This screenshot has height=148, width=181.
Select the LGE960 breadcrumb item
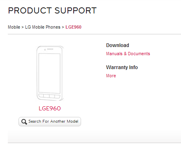click(x=73, y=27)
